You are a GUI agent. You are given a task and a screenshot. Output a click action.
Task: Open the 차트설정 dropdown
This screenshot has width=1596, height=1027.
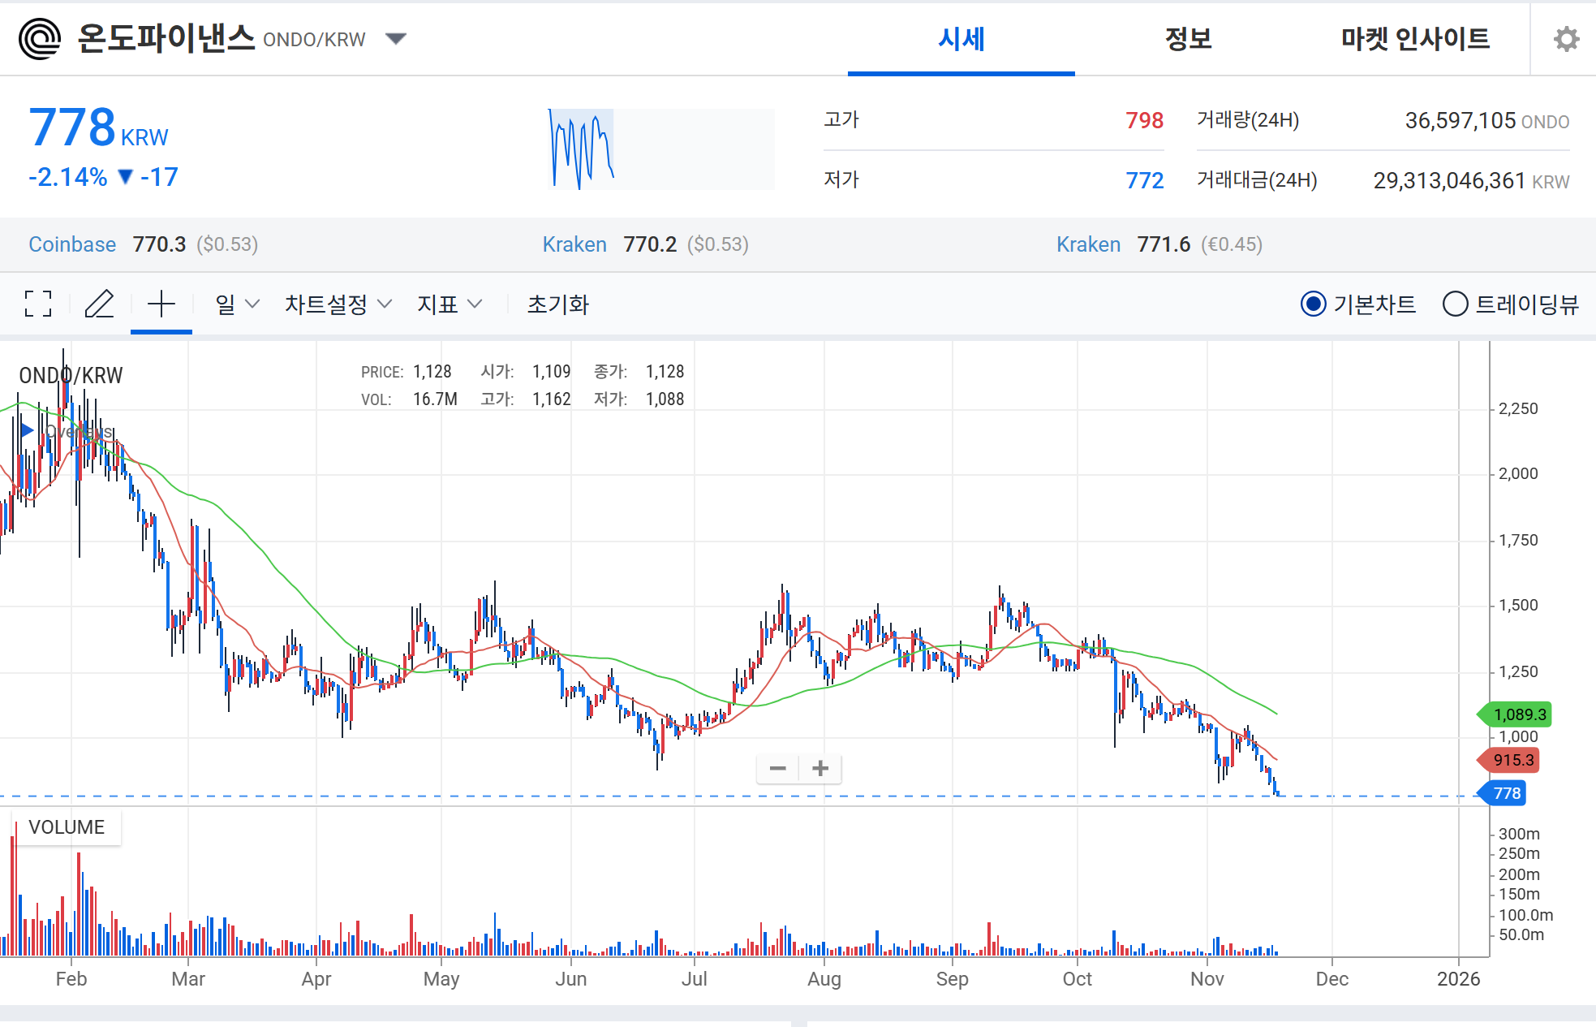tap(338, 304)
